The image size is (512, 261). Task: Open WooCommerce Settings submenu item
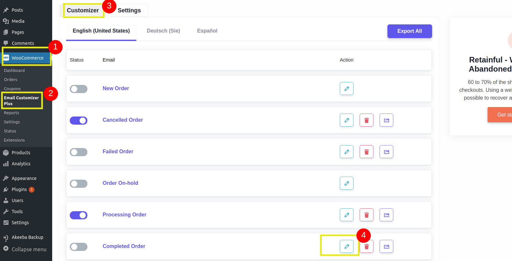[x=12, y=122]
